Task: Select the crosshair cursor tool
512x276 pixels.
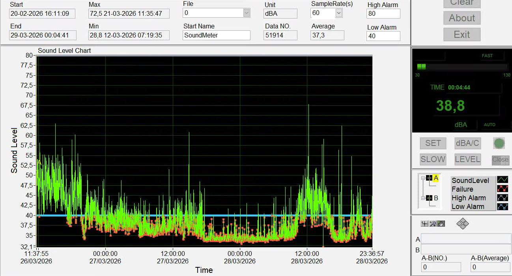Action: coord(424,224)
